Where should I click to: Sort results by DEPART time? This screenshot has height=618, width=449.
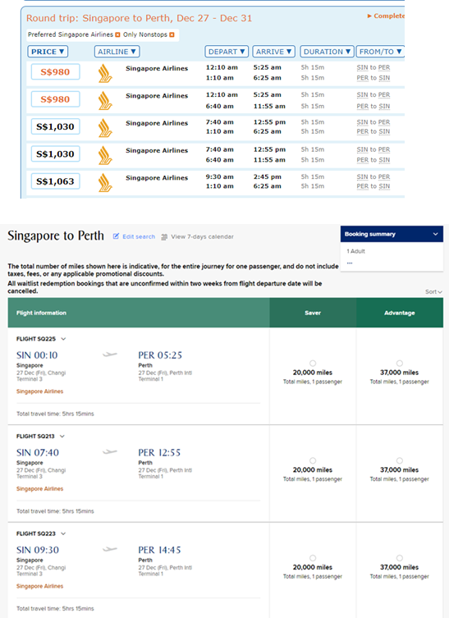coord(227,52)
